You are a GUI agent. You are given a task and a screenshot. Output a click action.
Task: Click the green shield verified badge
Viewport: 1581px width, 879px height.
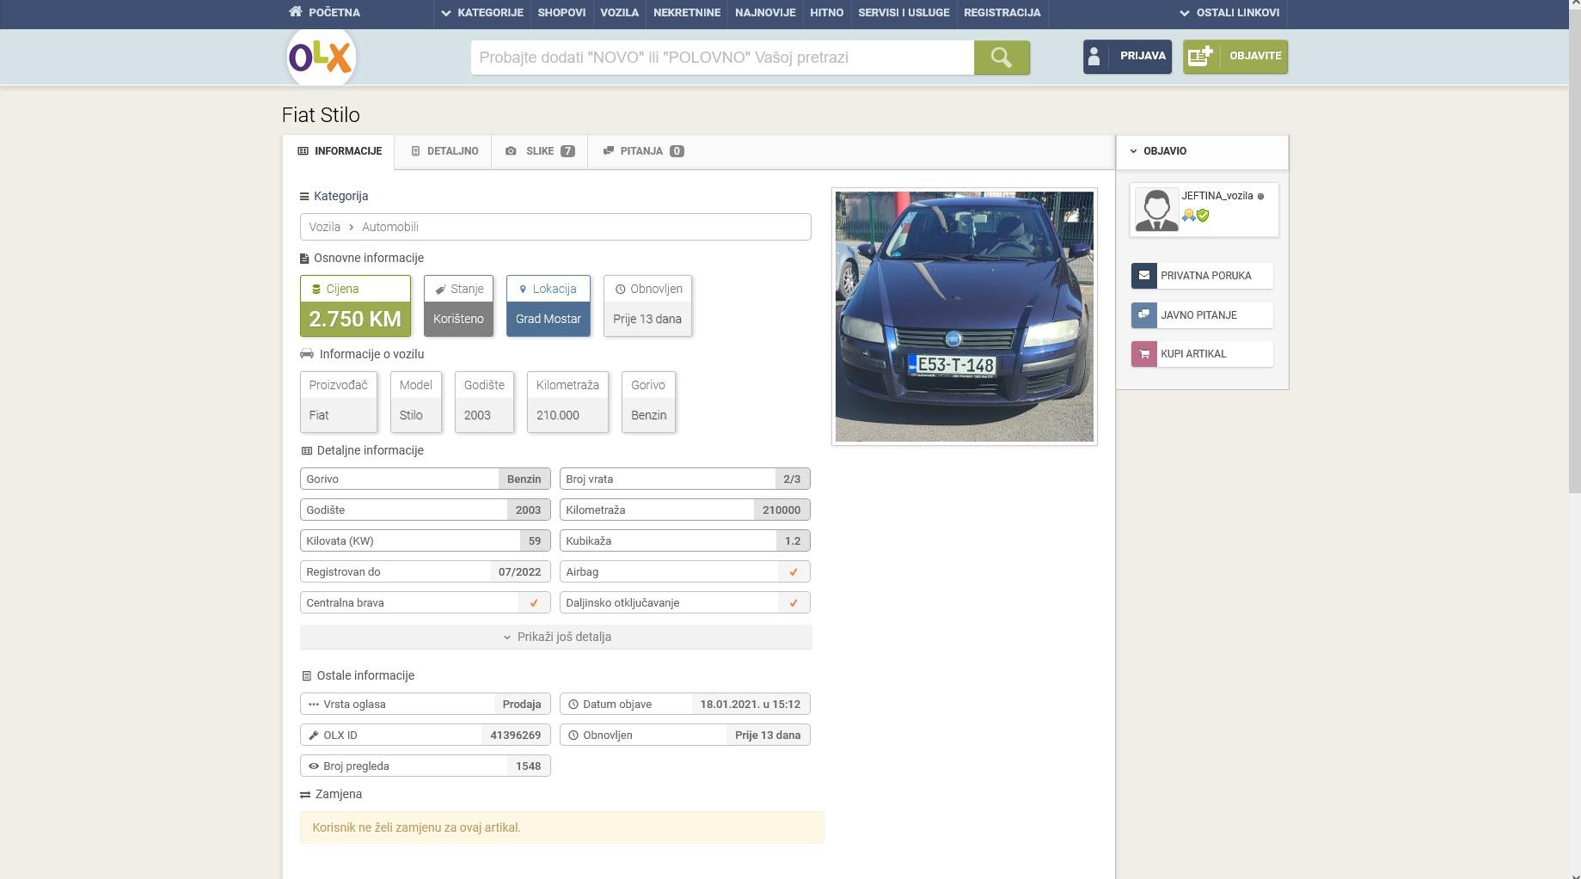click(x=1203, y=216)
